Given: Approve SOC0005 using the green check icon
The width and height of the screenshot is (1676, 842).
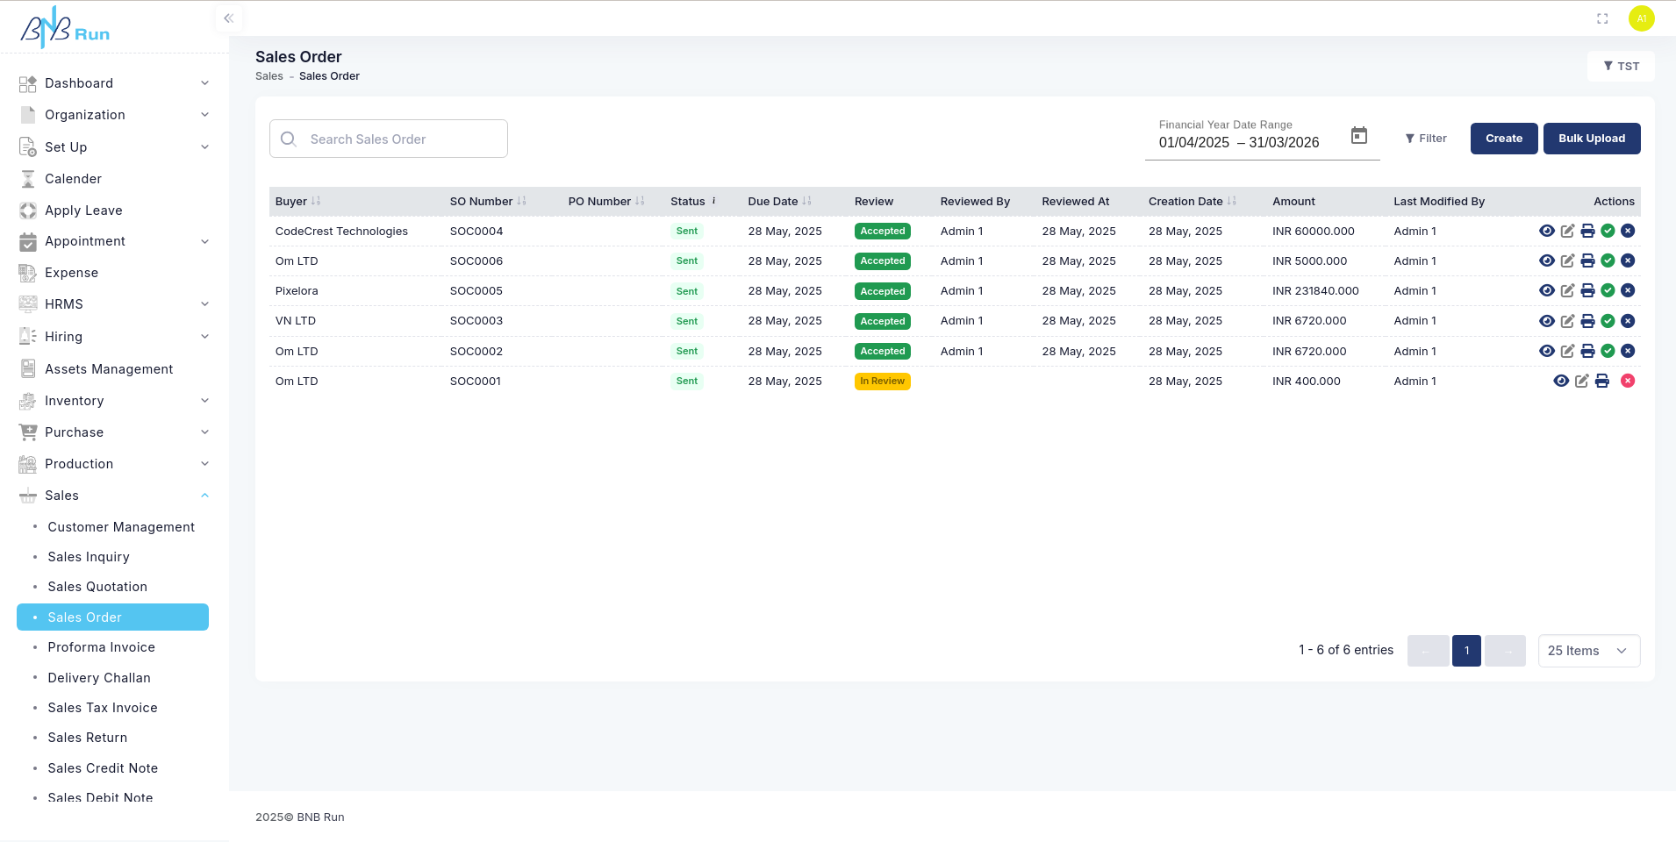Looking at the screenshot, I should click(1608, 290).
